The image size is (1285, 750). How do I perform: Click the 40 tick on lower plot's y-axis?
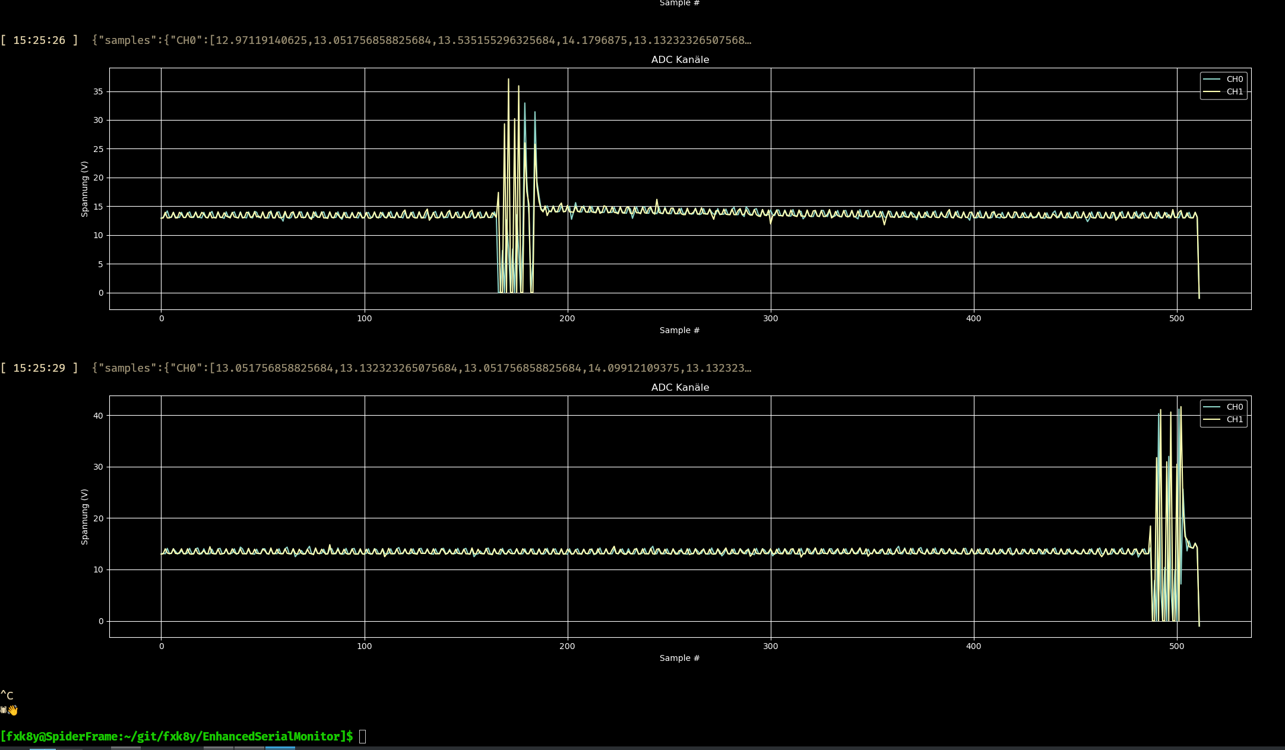97,416
